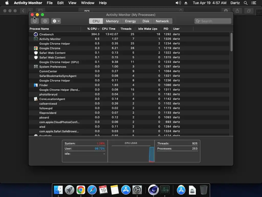262x197 pixels.
Task: Click the process list scrollbar
Action: pos(231,42)
